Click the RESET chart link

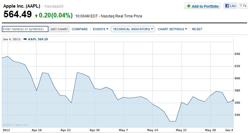tap(197, 29)
